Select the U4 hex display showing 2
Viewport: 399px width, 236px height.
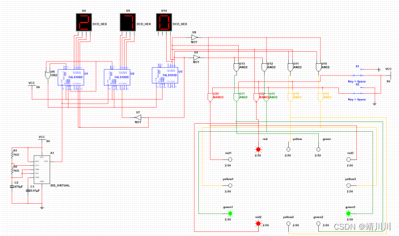pos(84,22)
